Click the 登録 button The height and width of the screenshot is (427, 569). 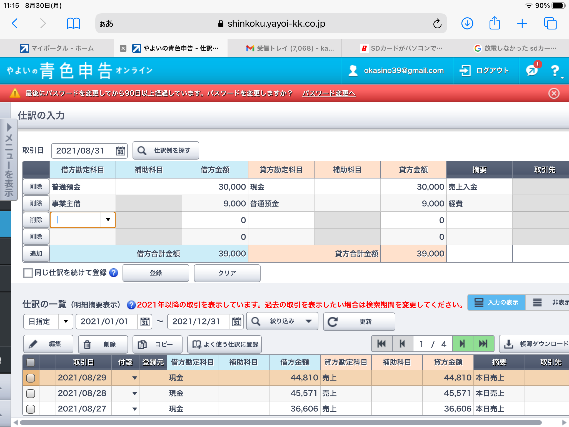(x=156, y=273)
